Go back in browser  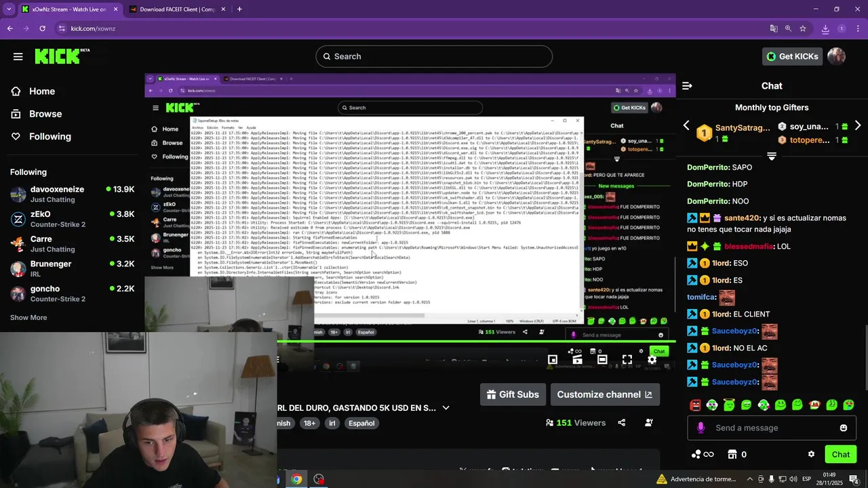10,28
